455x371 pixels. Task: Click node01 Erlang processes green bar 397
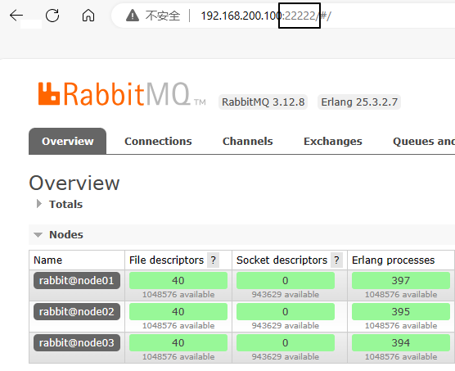401,280
